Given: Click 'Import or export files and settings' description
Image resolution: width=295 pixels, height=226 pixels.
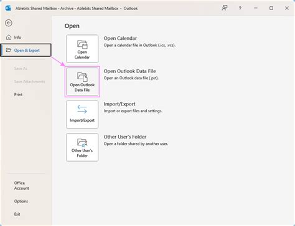Looking at the screenshot, I should tap(133, 111).
